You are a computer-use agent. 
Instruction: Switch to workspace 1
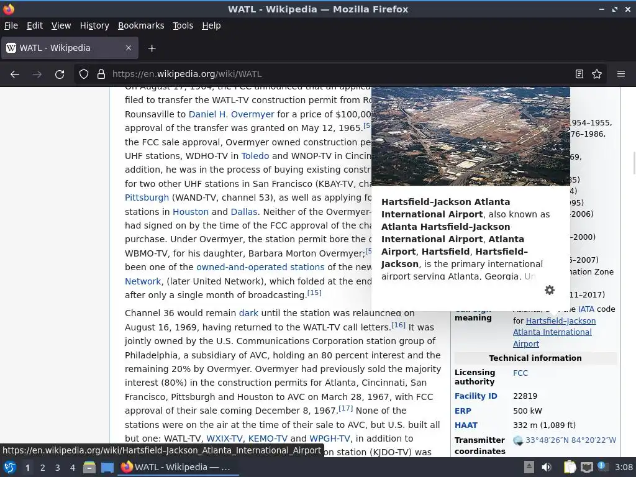[27, 468]
